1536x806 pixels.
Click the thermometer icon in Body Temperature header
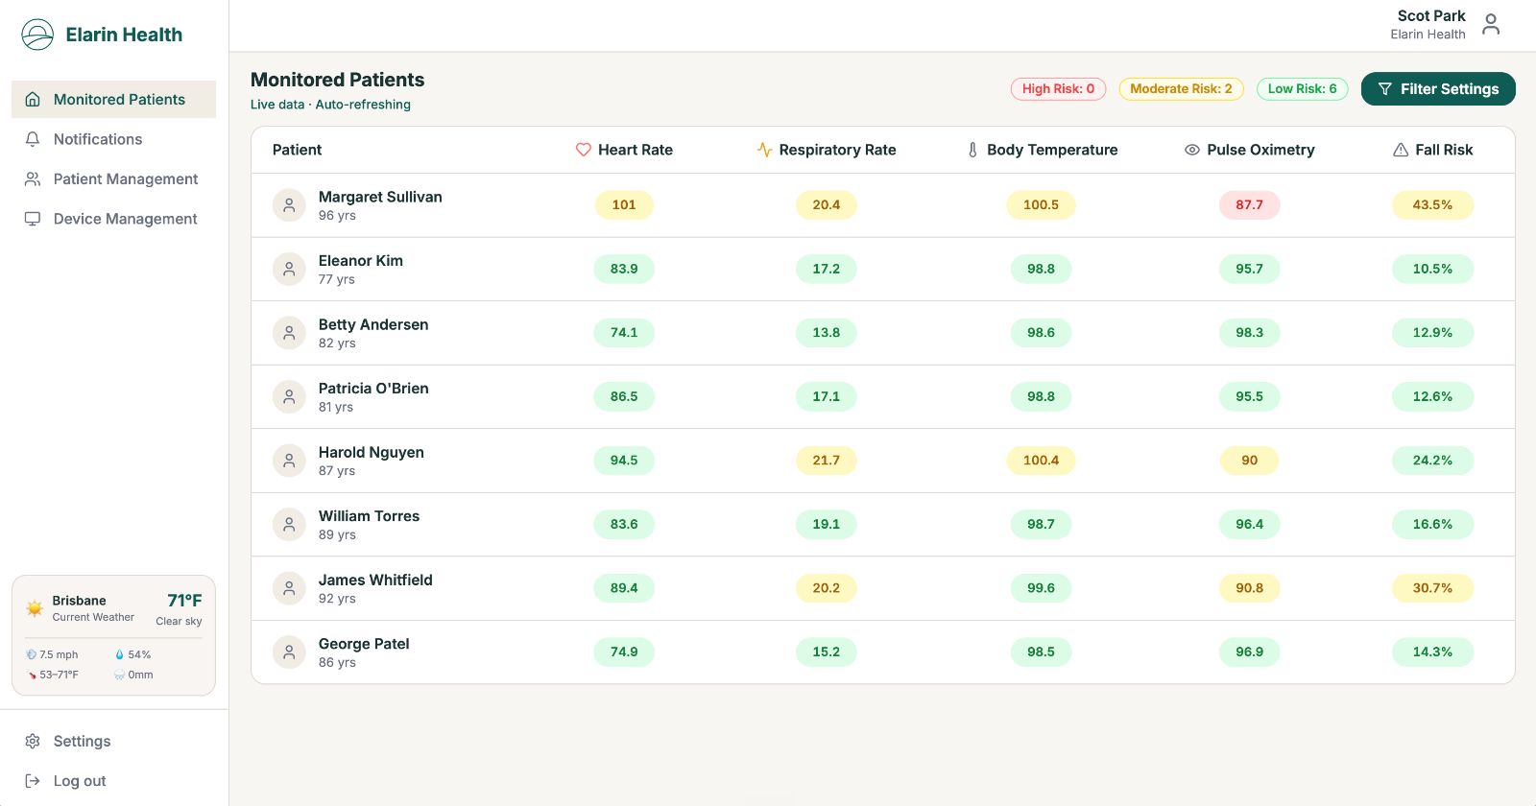point(972,150)
